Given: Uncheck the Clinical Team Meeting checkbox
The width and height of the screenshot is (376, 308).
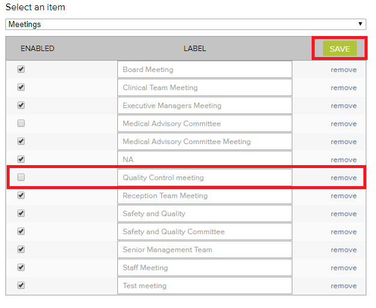Looking at the screenshot, I should (x=21, y=88).
